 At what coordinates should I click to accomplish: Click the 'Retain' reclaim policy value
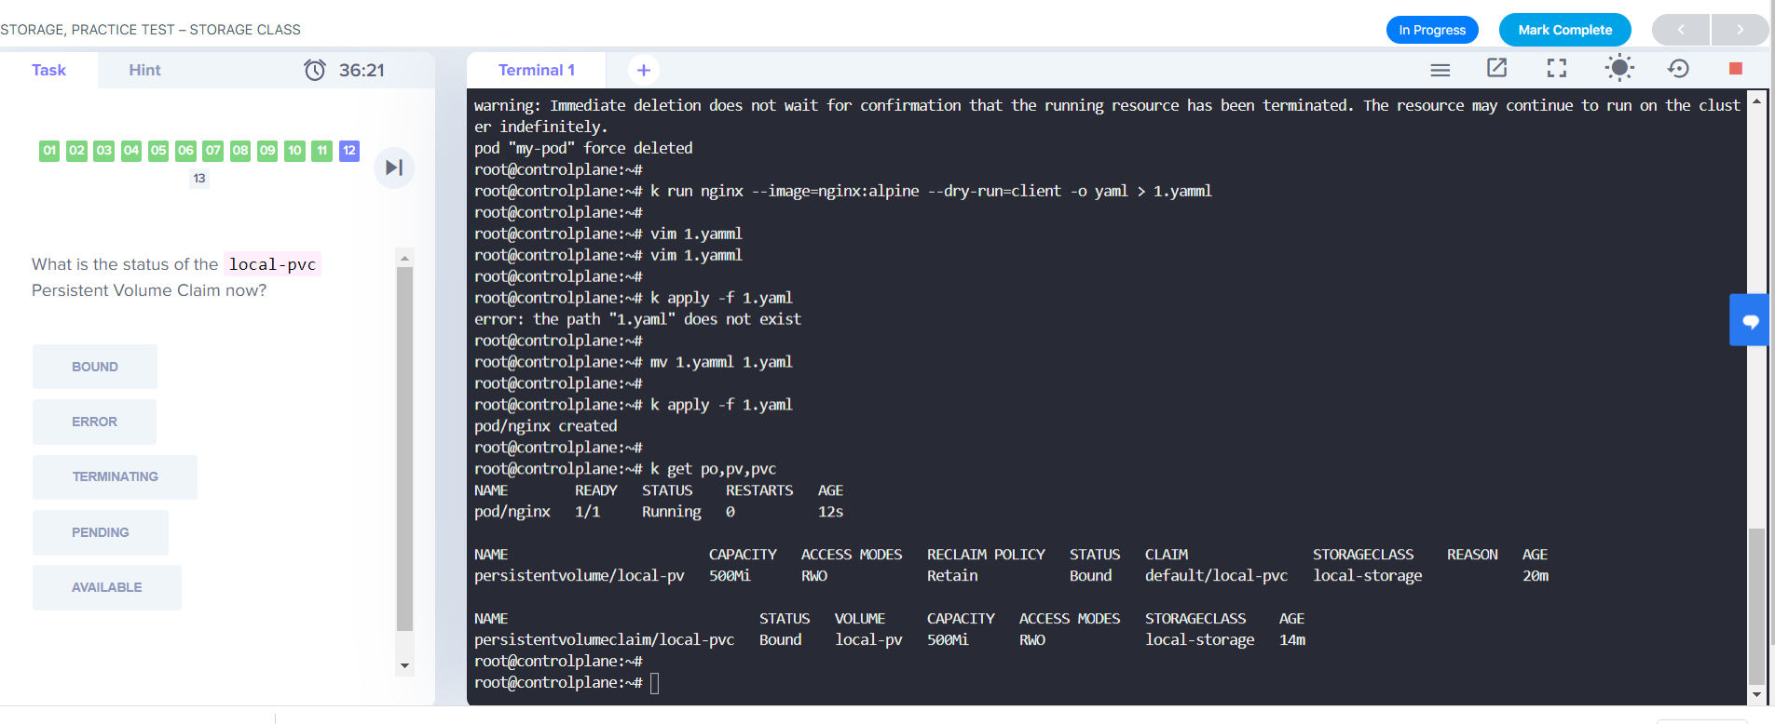coord(952,576)
